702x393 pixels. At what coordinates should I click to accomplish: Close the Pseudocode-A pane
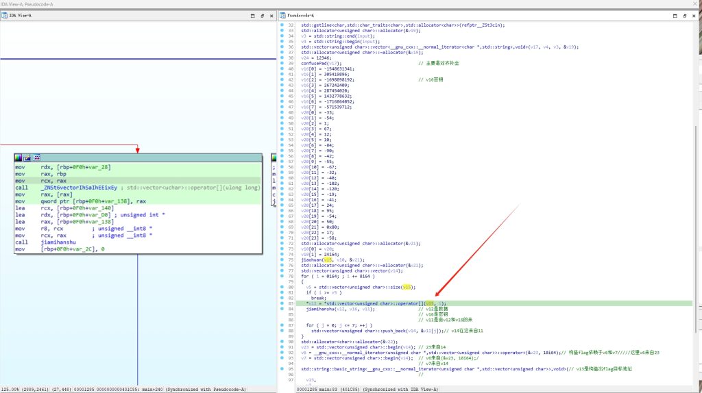(x=694, y=16)
